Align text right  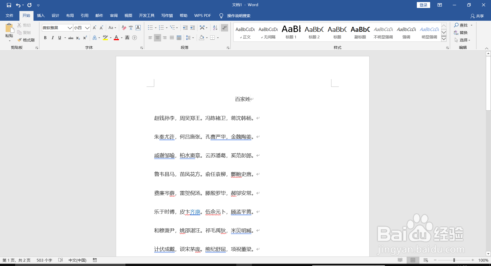(165, 38)
